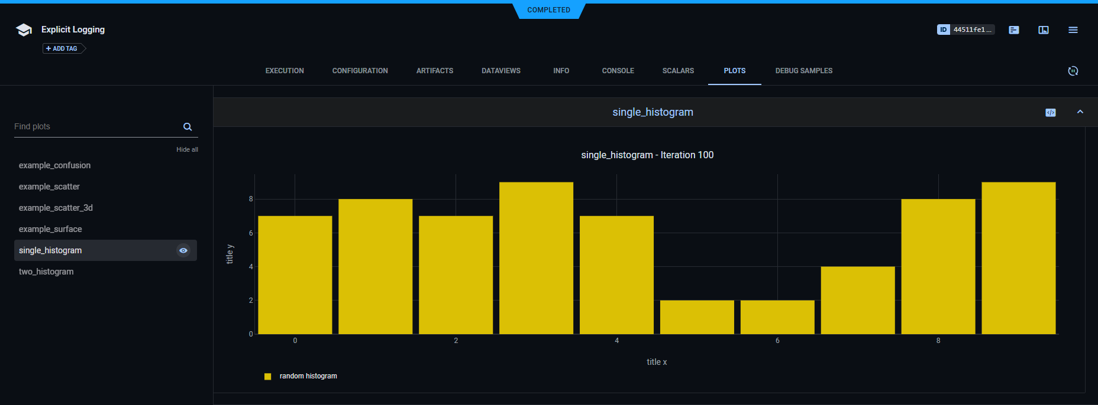Toggle the details panel view icon
The width and height of the screenshot is (1098, 405).
(x=1044, y=30)
